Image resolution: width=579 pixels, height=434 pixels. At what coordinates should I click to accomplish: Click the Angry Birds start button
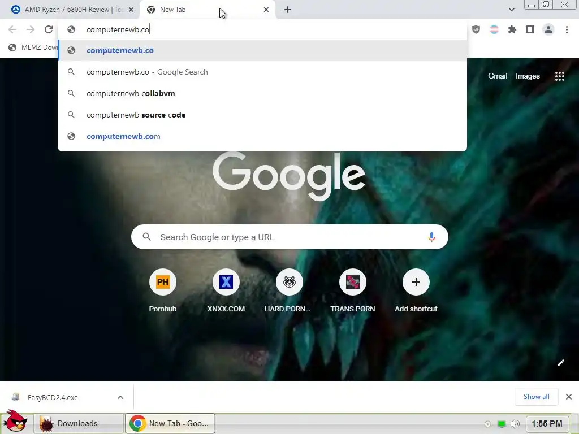coord(15,421)
